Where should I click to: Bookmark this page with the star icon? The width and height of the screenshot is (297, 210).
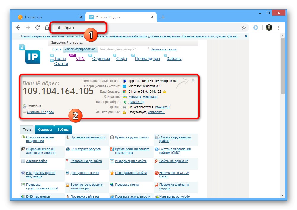(x=244, y=28)
